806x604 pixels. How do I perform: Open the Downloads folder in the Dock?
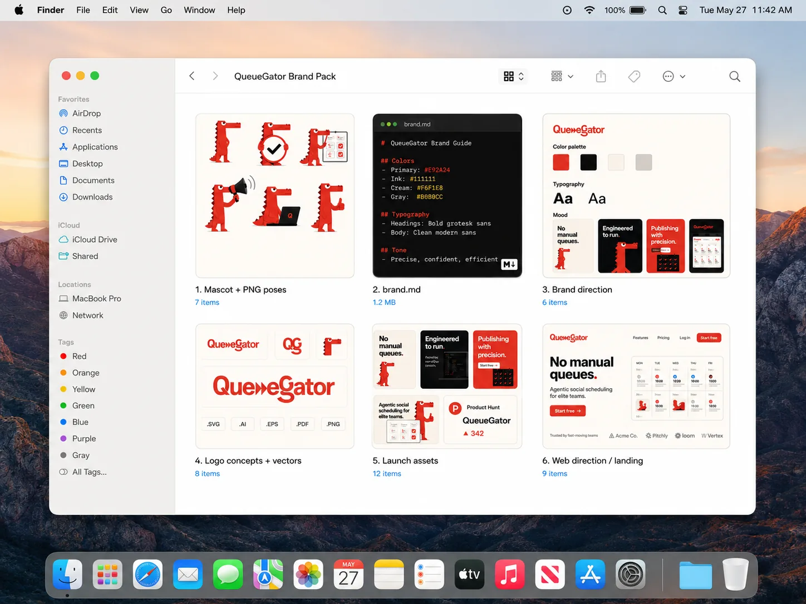(695, 575)
